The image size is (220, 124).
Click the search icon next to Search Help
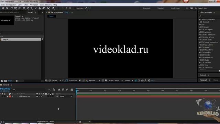coord(196,8)
